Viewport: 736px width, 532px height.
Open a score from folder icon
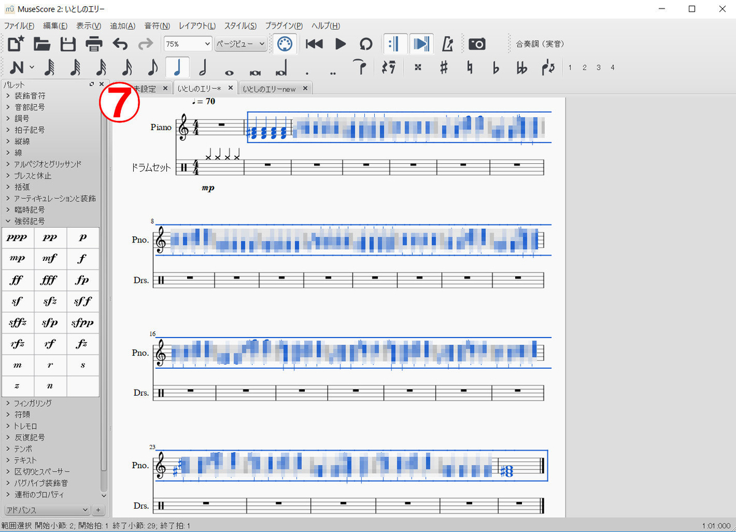pos(42,44)
